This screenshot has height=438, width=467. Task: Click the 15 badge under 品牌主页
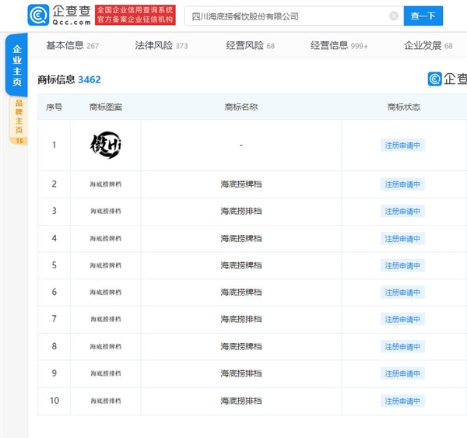tap(19, 141)
